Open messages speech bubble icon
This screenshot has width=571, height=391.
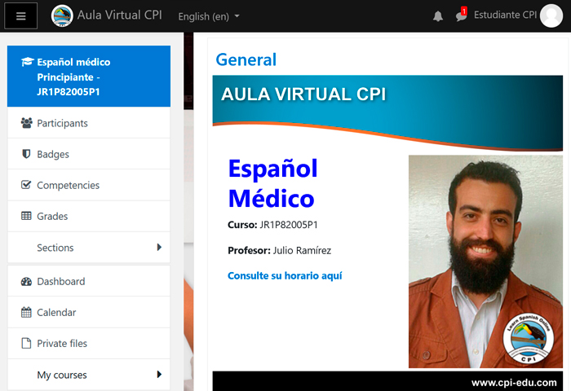[x=461, y=15]
